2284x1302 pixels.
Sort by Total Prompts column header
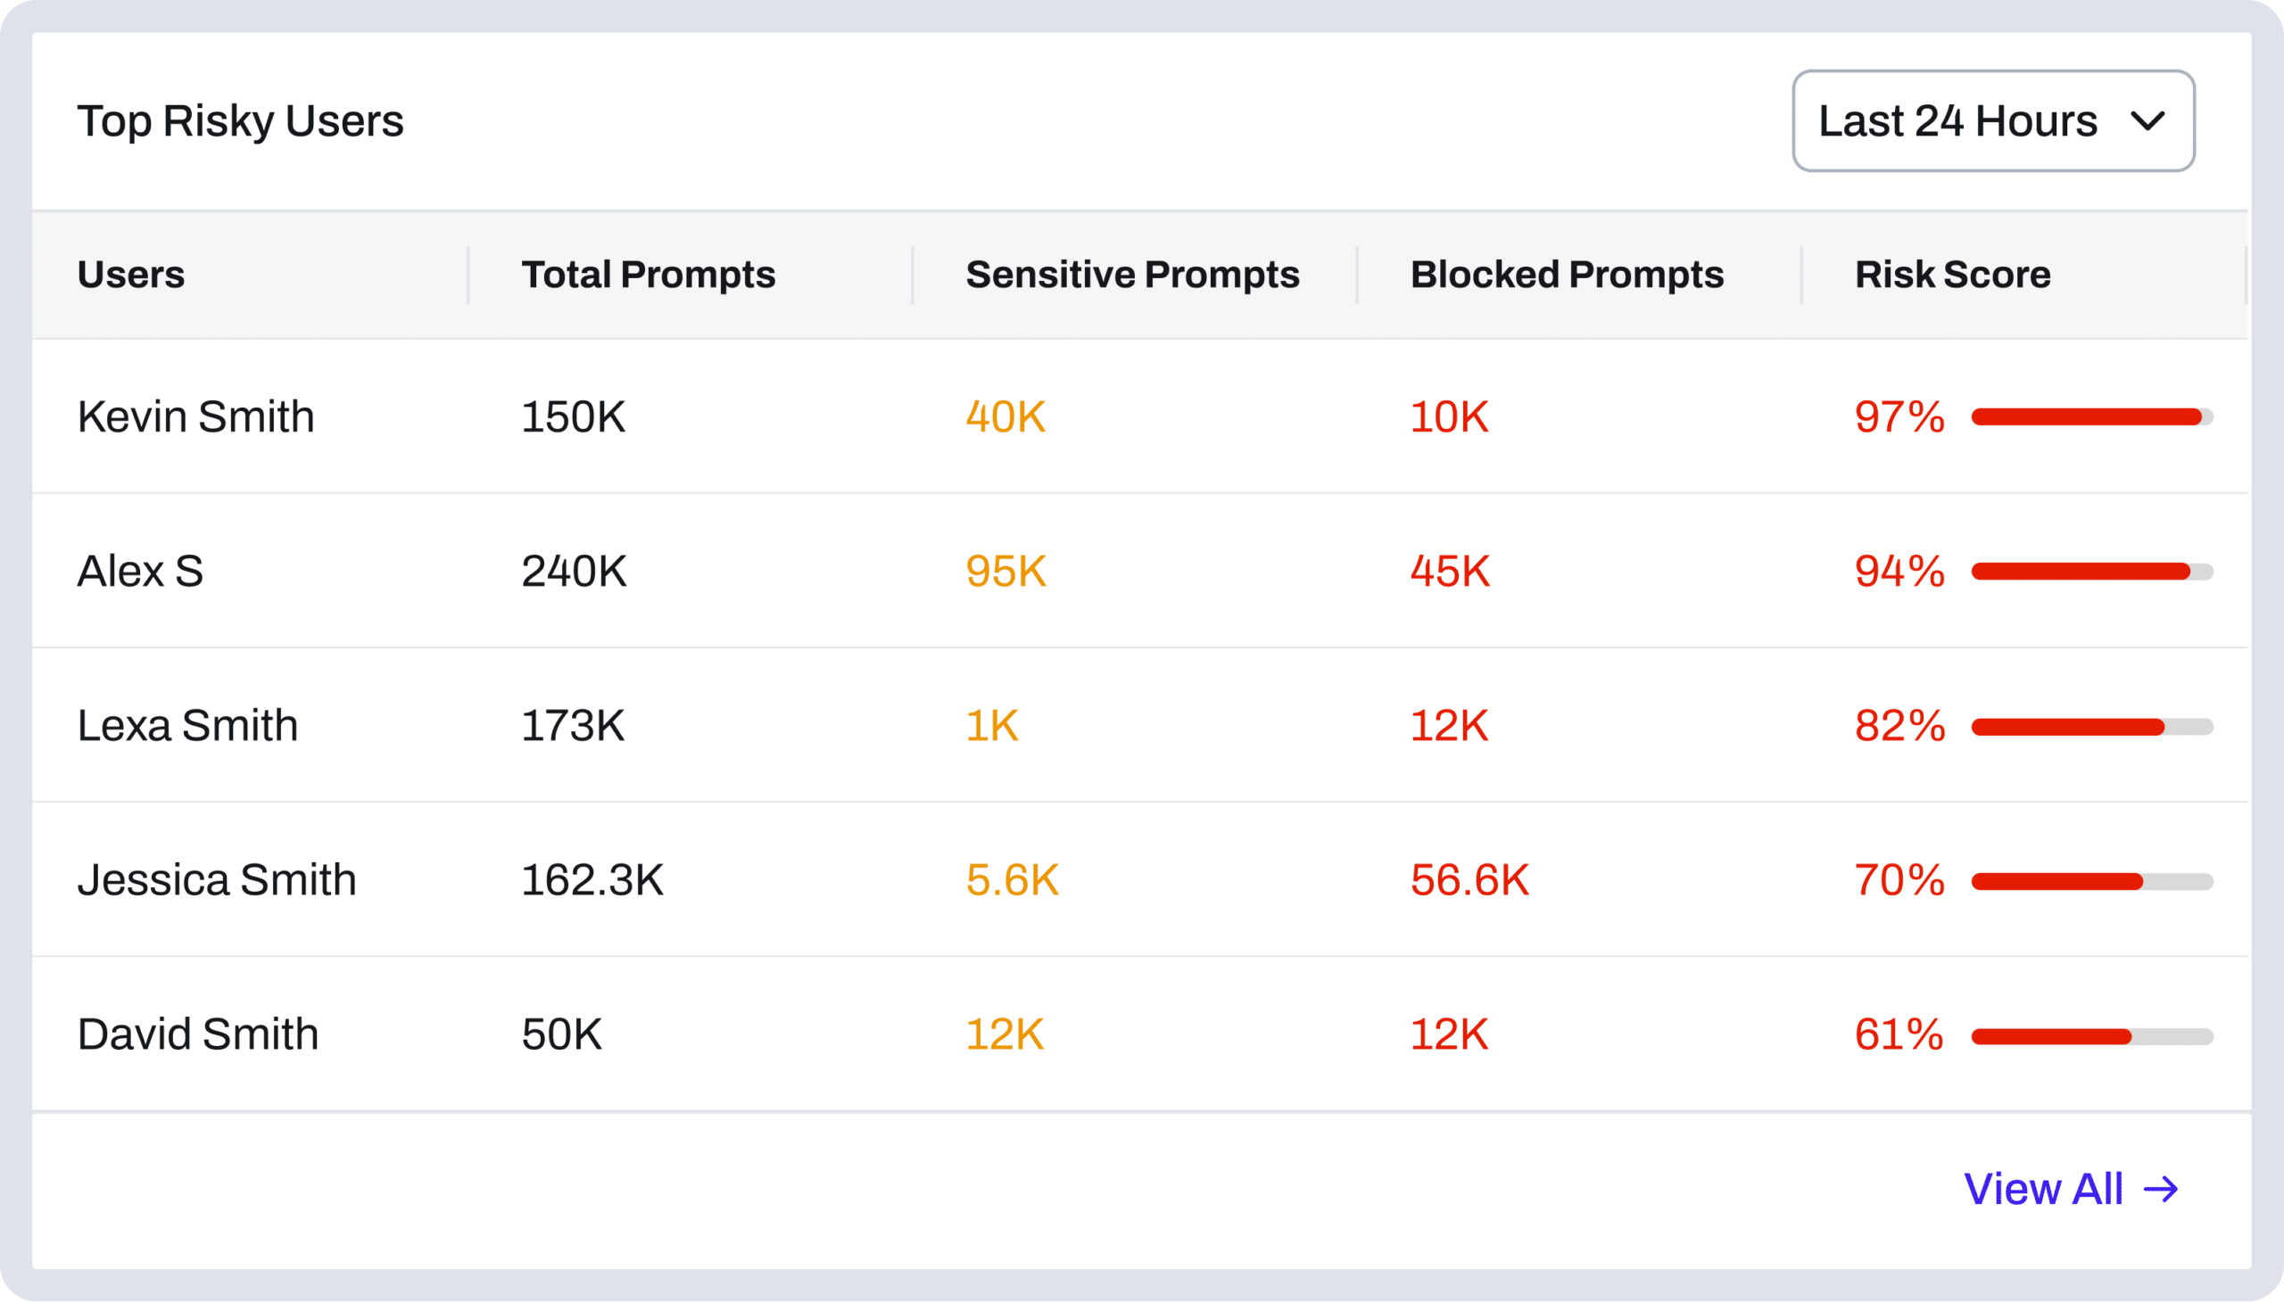point(648,275)
